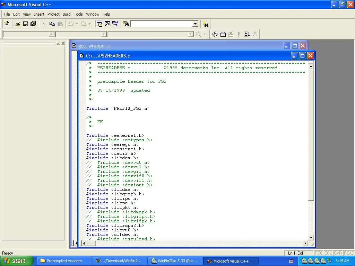The height and width of the screenshot is (266, 355).
Task: Open the Edit menu
Action: click(x=16, y=14)
